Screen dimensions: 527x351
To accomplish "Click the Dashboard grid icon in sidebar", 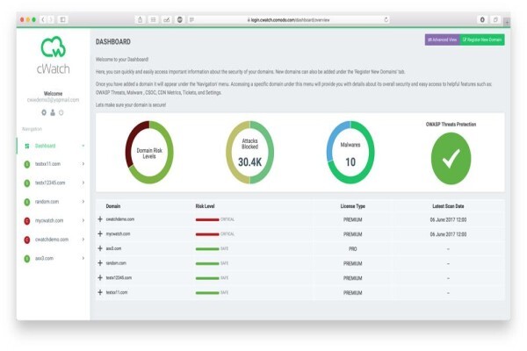I will pos(27,147).
